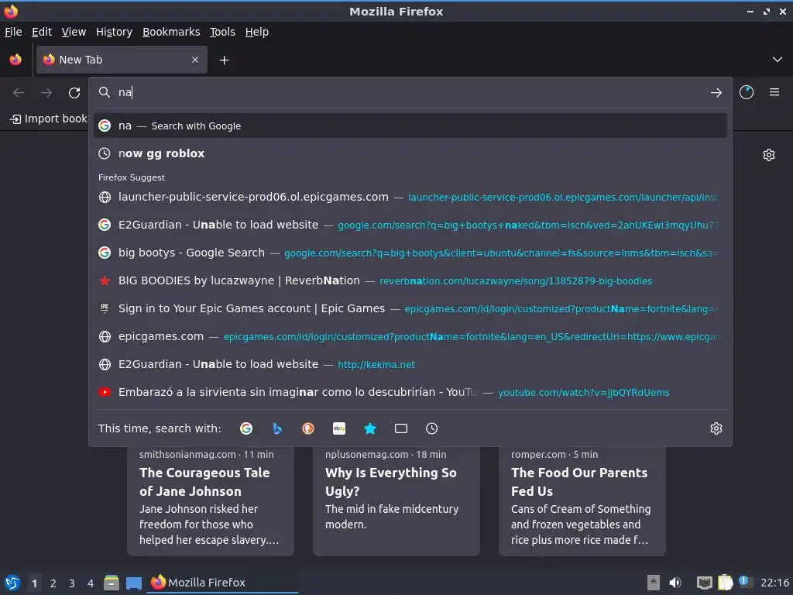This screenshot has height=595, width=793.
Task: Select the 'epicgames.com' suggestion row
Action: click(x=410, y=336)
